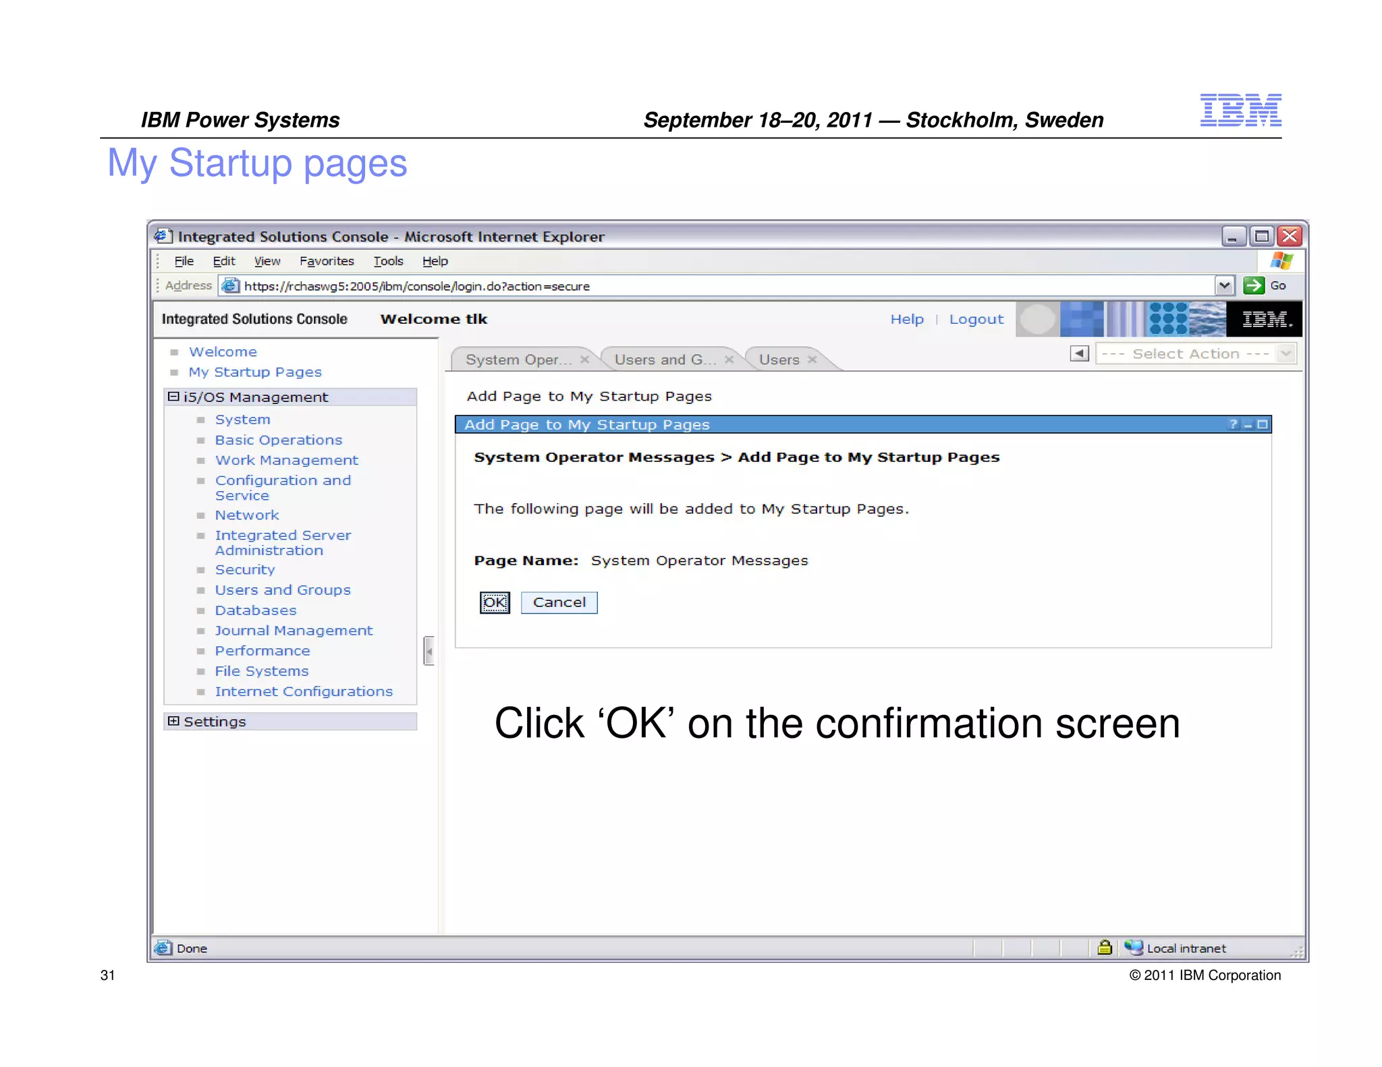The height and width of the screenshot is (1067, 1382).
Task: Open the Tools menu
Action: [388, 261]
